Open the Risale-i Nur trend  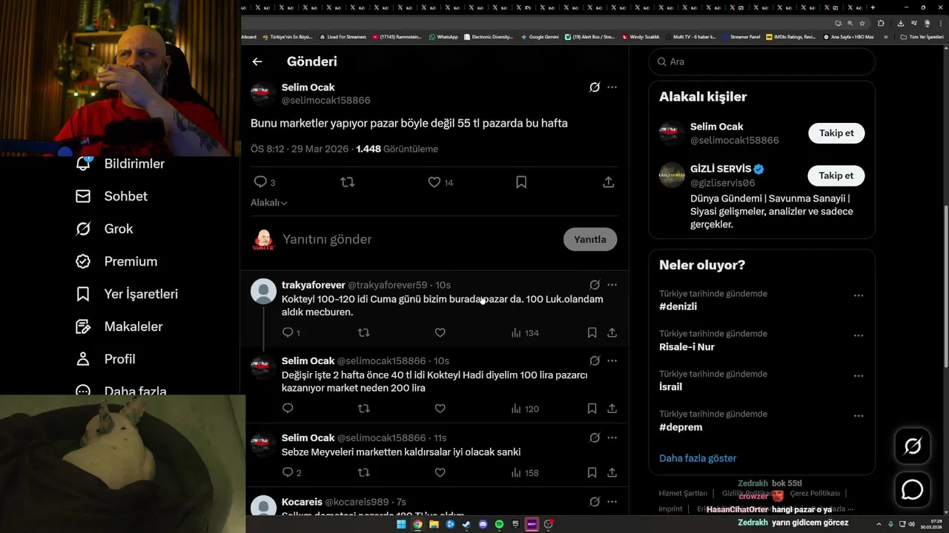687,346
